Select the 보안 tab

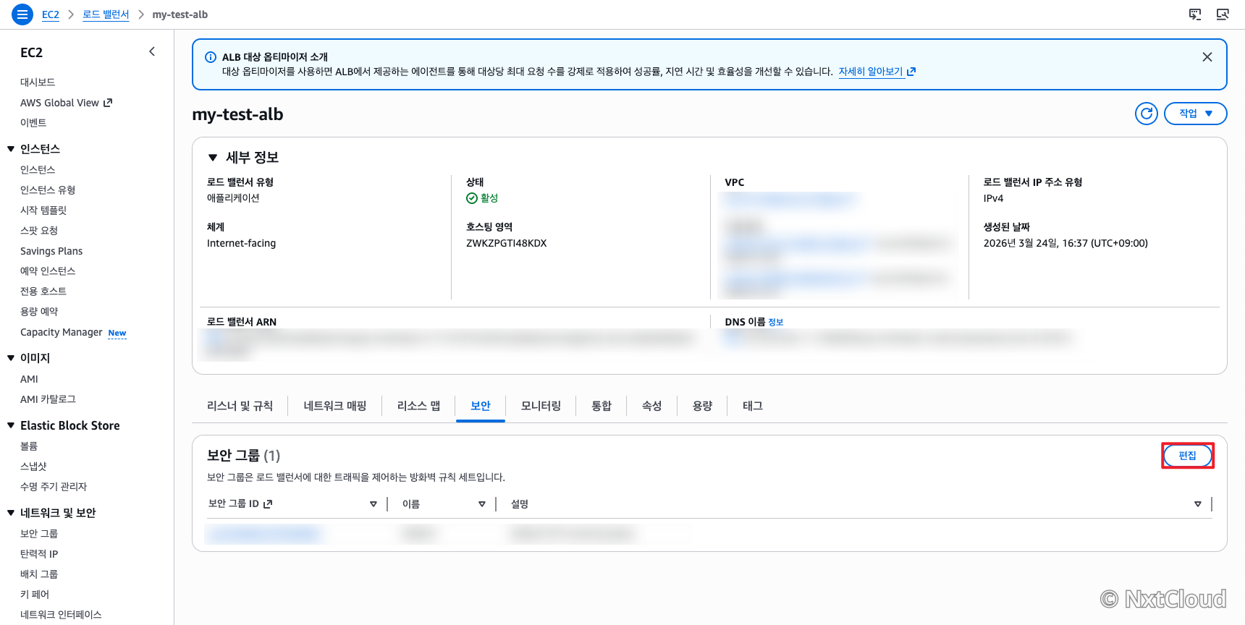(481, 406)
